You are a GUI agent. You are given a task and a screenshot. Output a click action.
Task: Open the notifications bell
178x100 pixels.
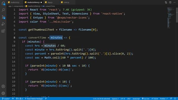pyautogui.click(x=175, y=99)
